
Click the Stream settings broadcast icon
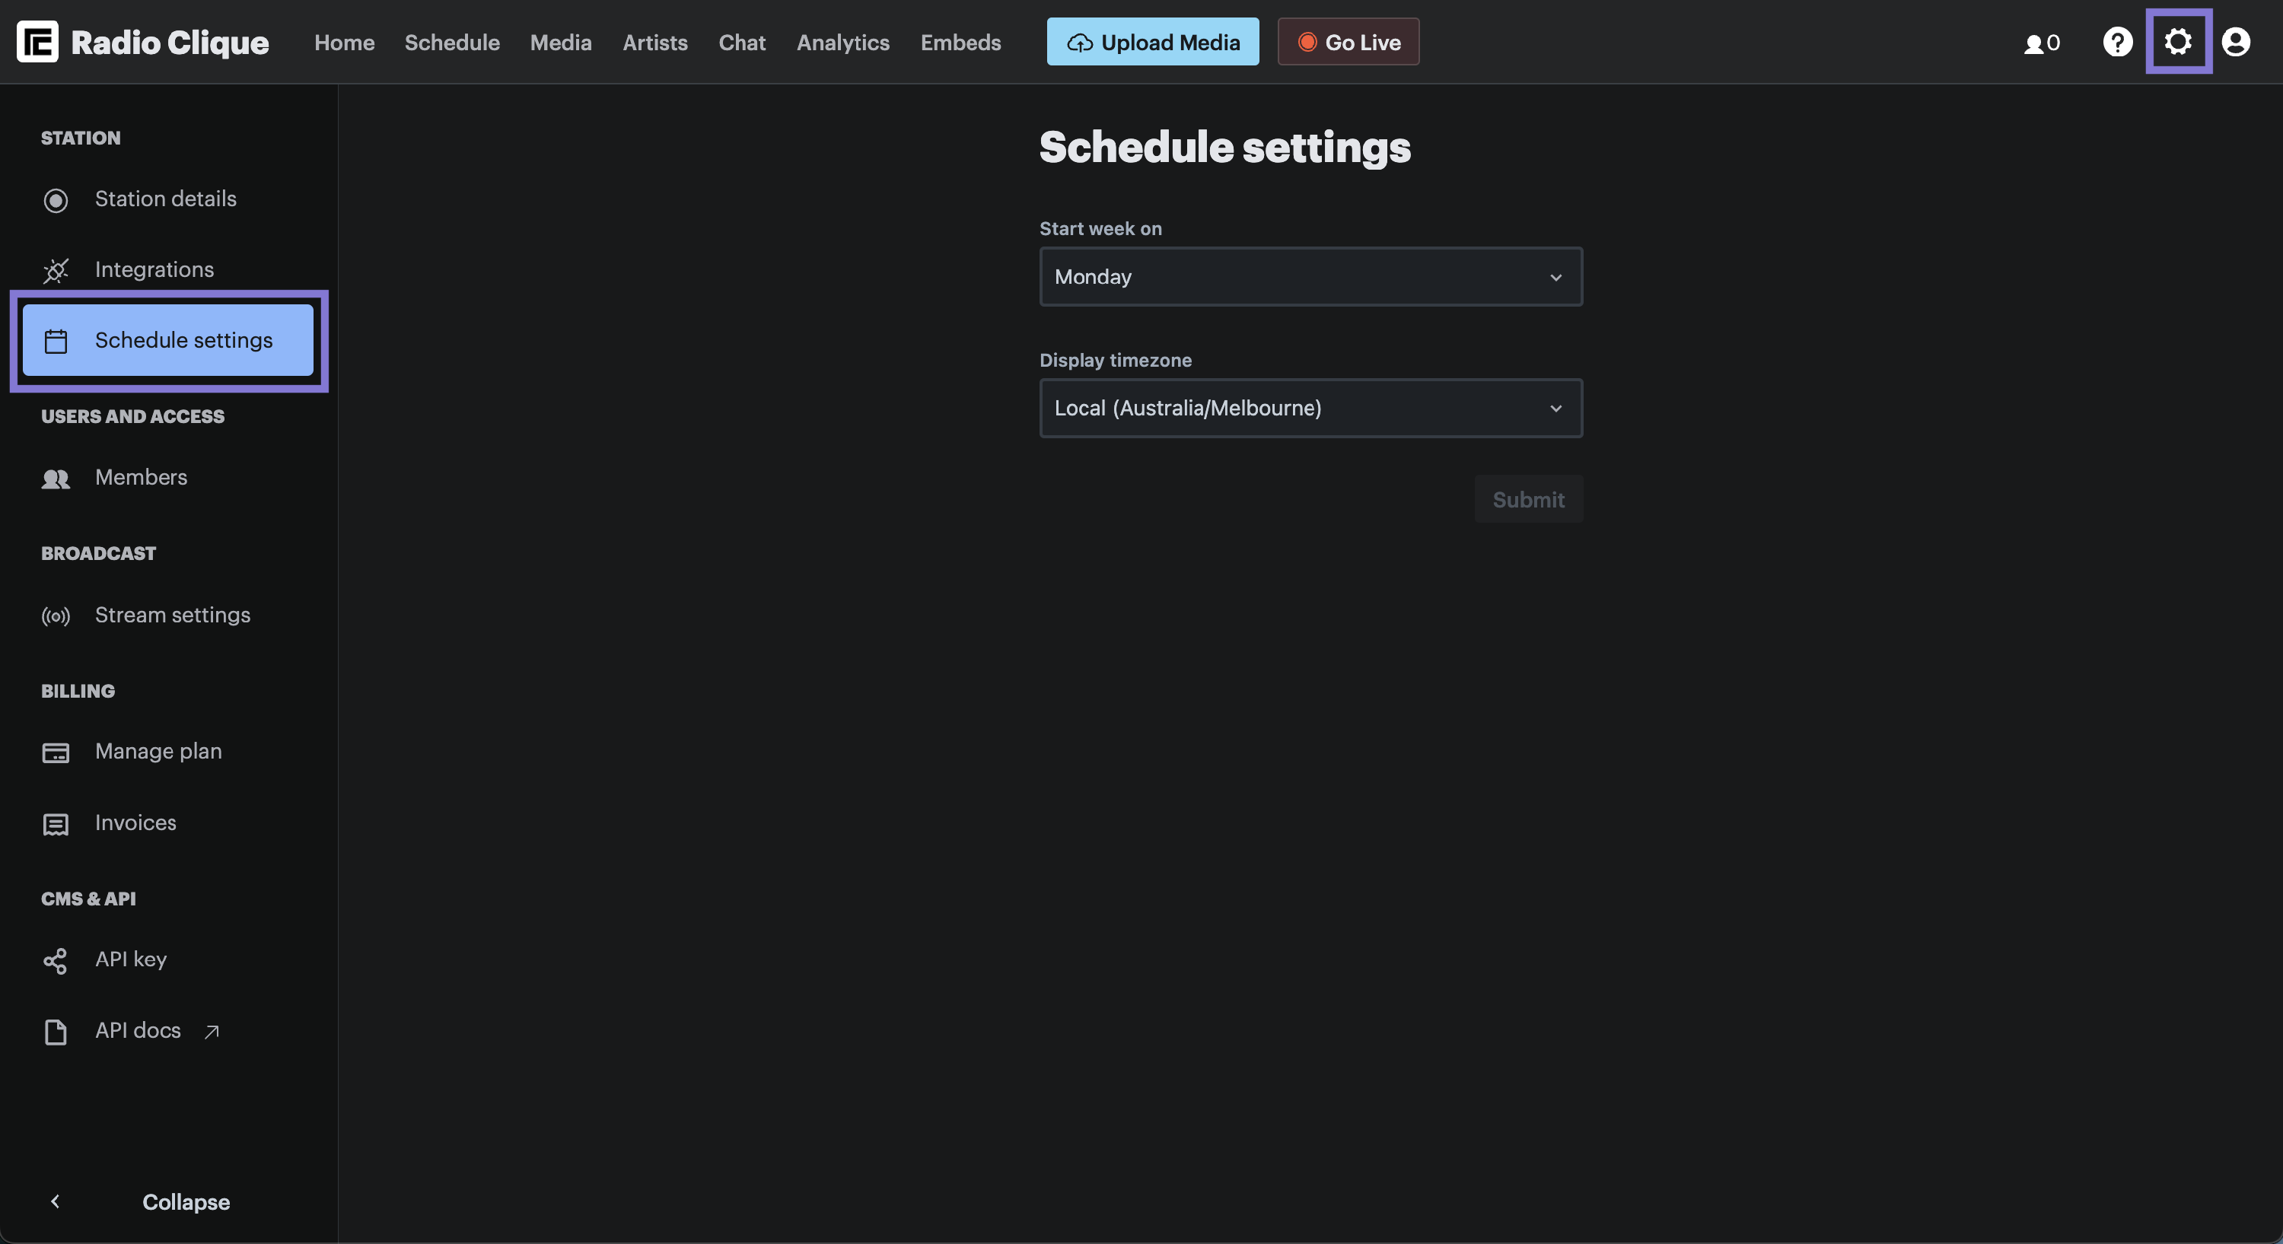[56, 616]
